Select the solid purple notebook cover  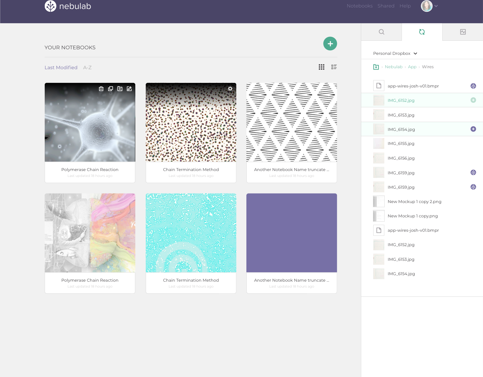tap(291, 233)
